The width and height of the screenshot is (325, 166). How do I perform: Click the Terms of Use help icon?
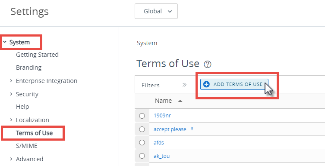tap(208, 65)
